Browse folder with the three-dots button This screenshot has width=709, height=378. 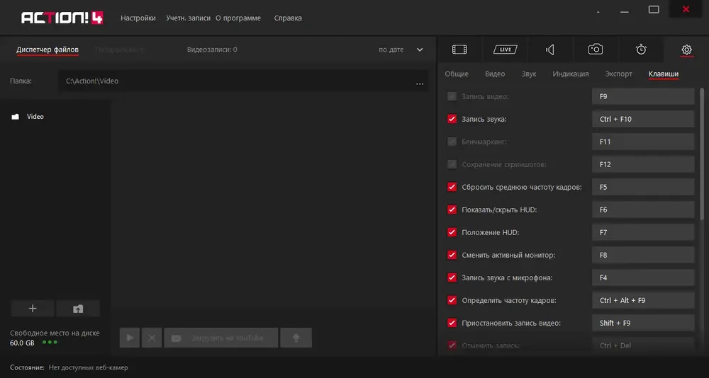coord(420,84)
